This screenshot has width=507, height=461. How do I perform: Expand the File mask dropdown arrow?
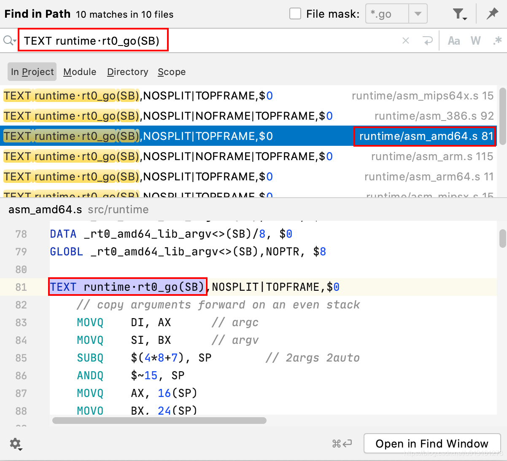(418, 14)
